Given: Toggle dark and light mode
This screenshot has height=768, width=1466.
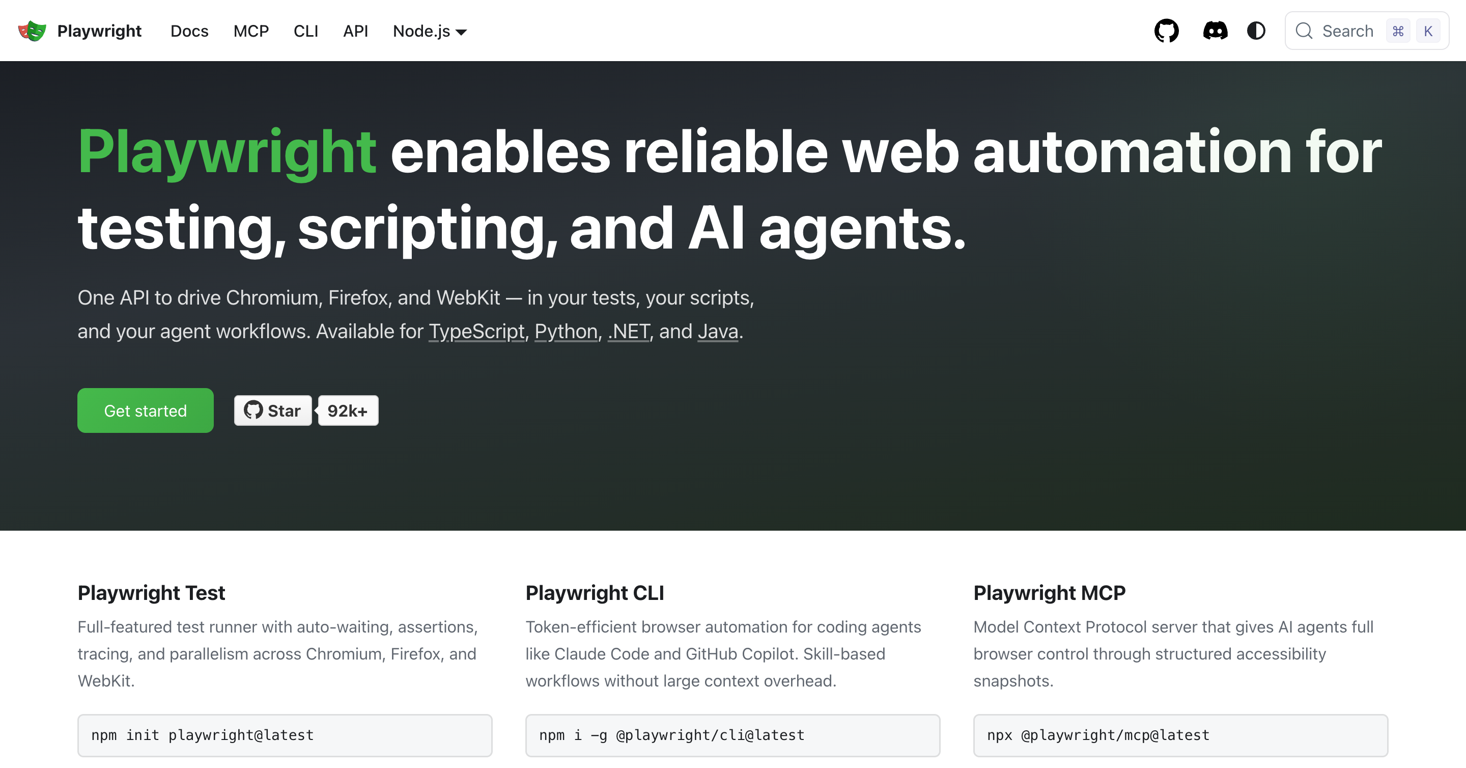Looking at the screenshot, I should (1256, 31).
